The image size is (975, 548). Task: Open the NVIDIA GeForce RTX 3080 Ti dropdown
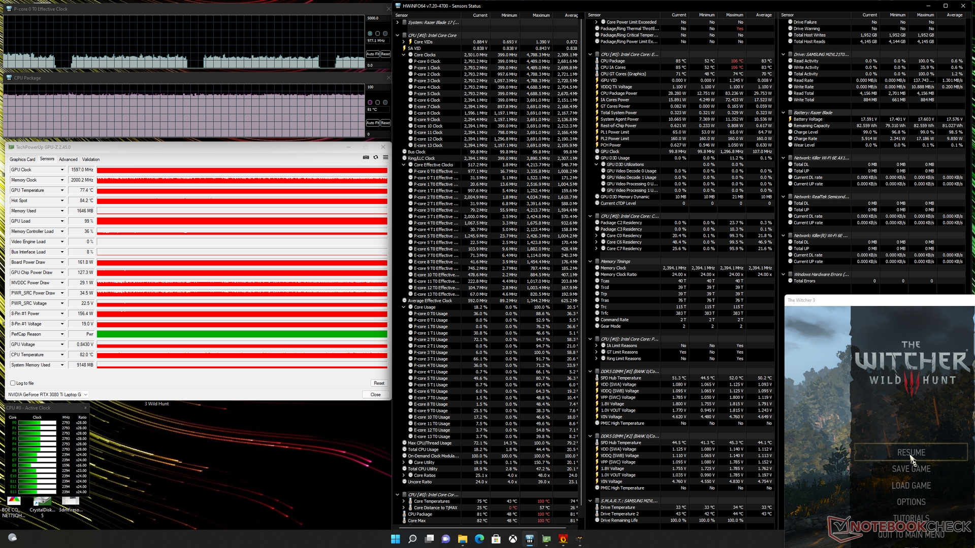click(x=85, y=394)
